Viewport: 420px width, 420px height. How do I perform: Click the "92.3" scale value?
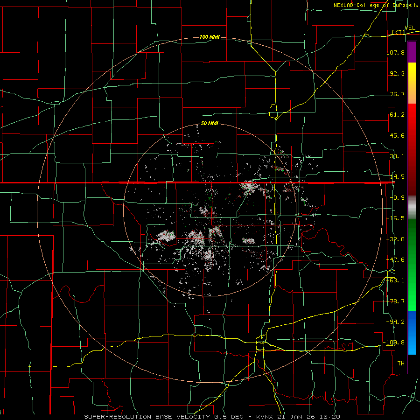point(397,73)
